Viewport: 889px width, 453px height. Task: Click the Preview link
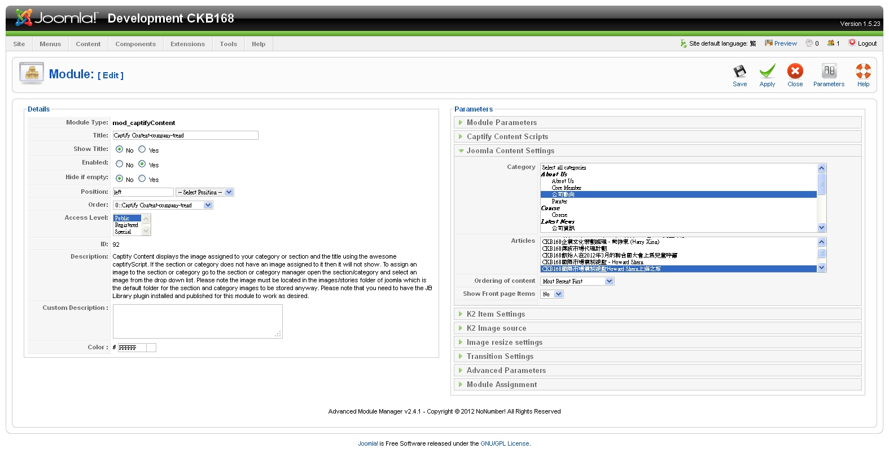(786, 43)
